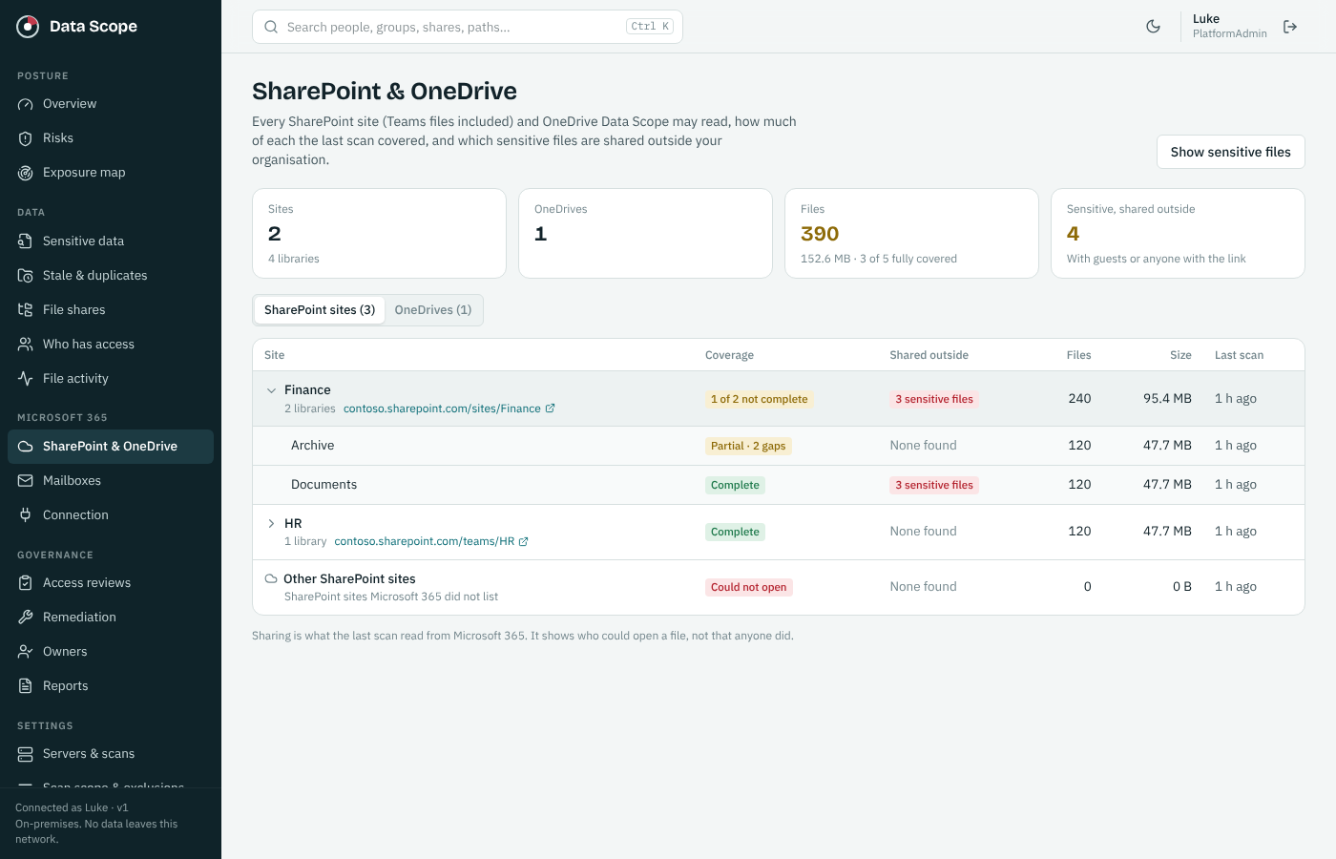Select the Documents library row name
The width and height of the screenshot is (1336, 859).
click(324, 485)
